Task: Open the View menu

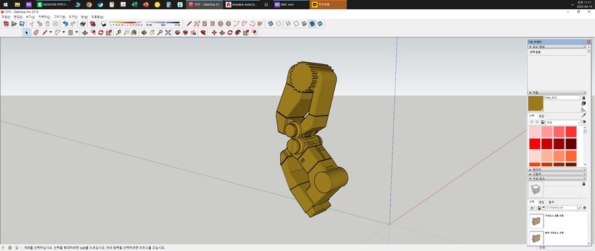Action: coord(30,17)
